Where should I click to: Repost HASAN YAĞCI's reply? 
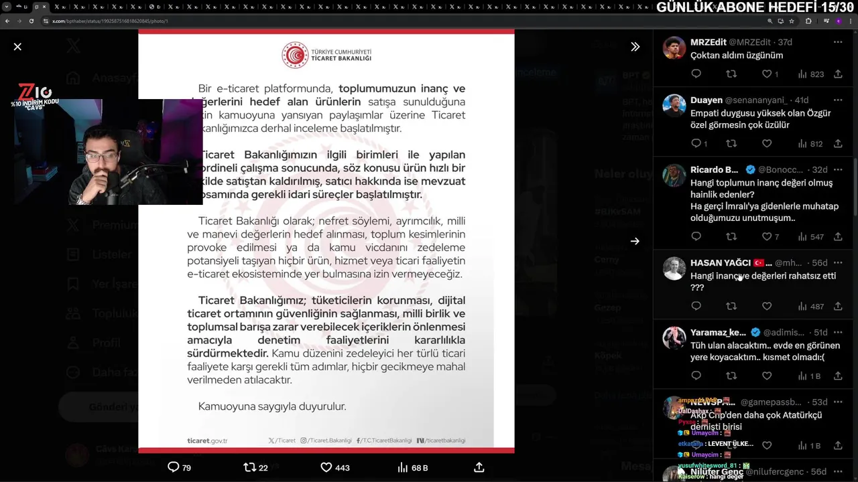(x=731, y=306)
